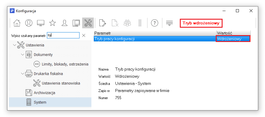Click the document with X icon

tap(115, 23)
